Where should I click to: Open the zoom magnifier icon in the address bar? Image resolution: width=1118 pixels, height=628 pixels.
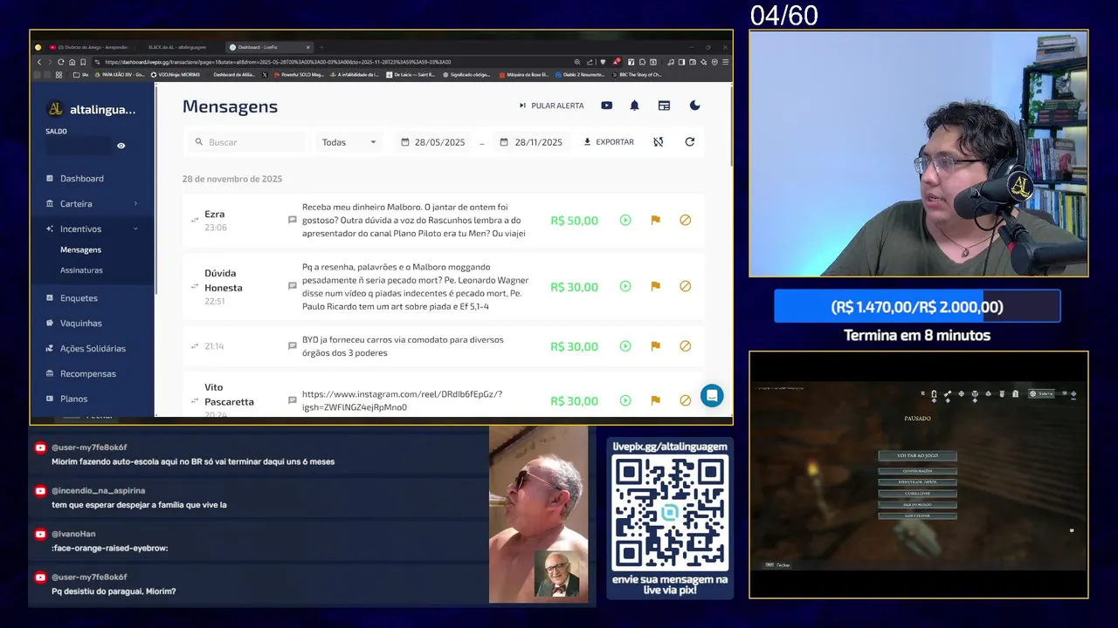(x=577, y=62)
